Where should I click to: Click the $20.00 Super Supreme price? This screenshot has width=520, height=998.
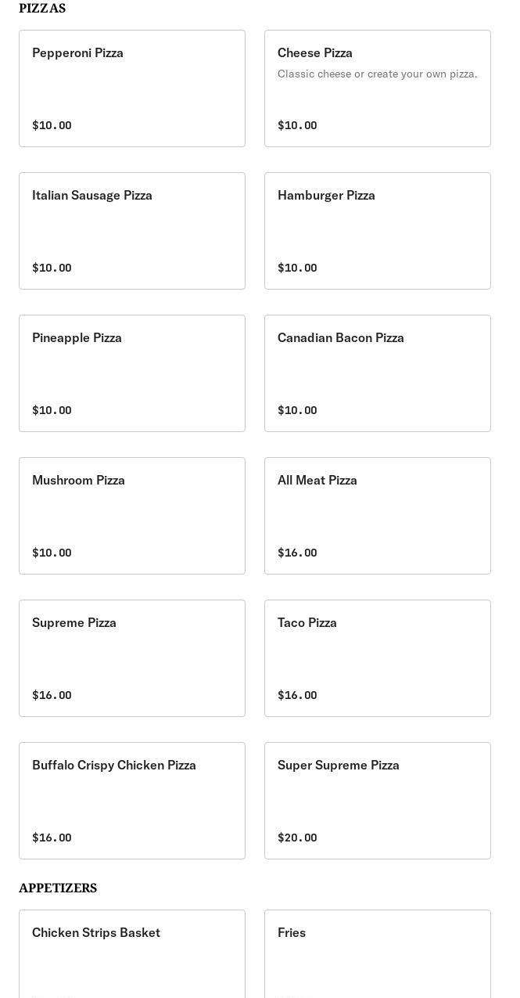click(297, 838)
